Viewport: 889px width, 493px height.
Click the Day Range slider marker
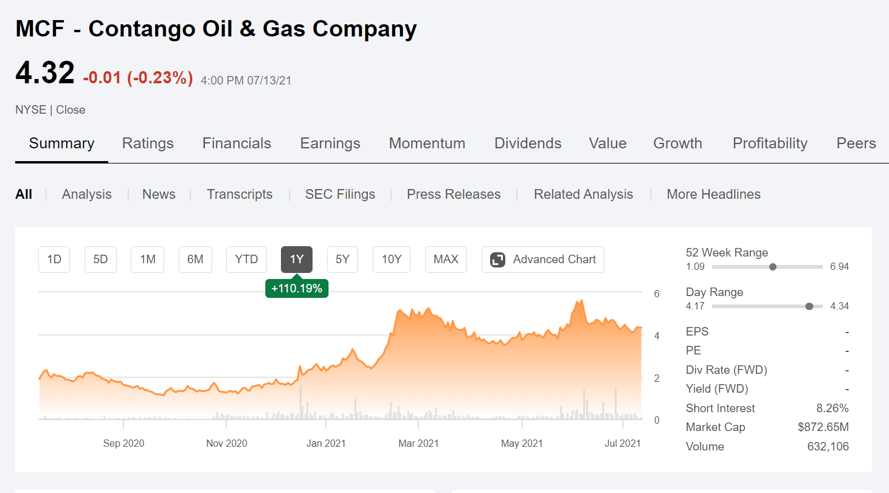809,306
